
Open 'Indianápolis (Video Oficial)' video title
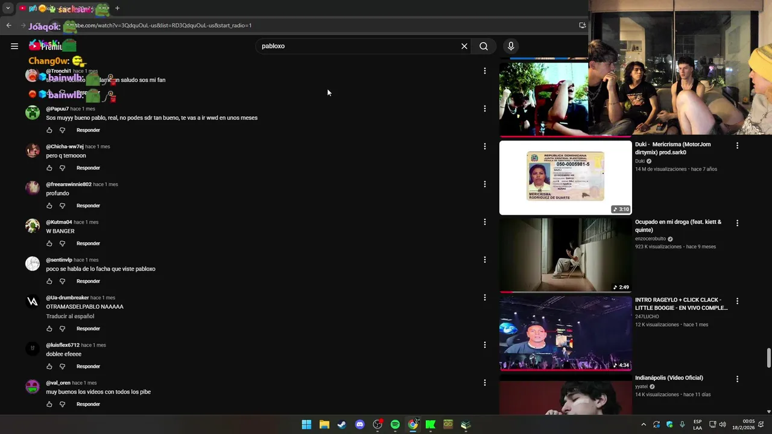pyautogui.click(x=669, y=378)
